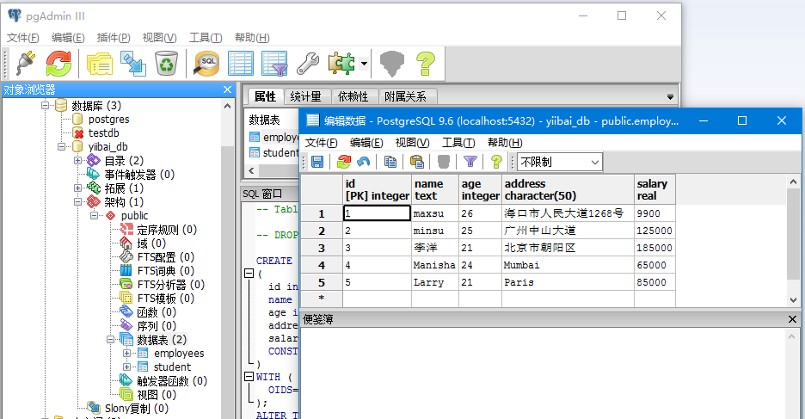
Task: Open 编辑(E) menu in pgAdmin III window
Action: pos(68,38)
